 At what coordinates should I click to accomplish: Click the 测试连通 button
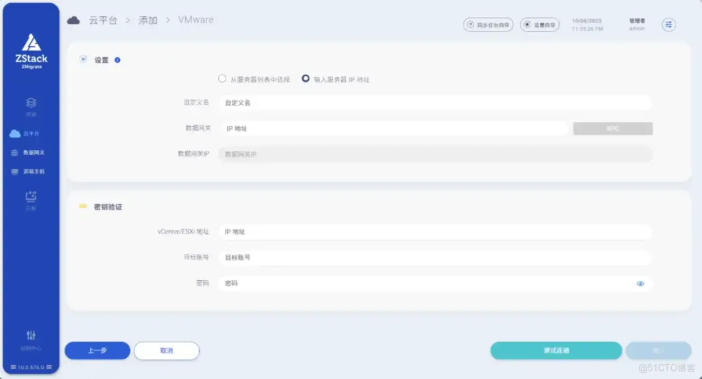pyautogui.click(x=556, y=350)
